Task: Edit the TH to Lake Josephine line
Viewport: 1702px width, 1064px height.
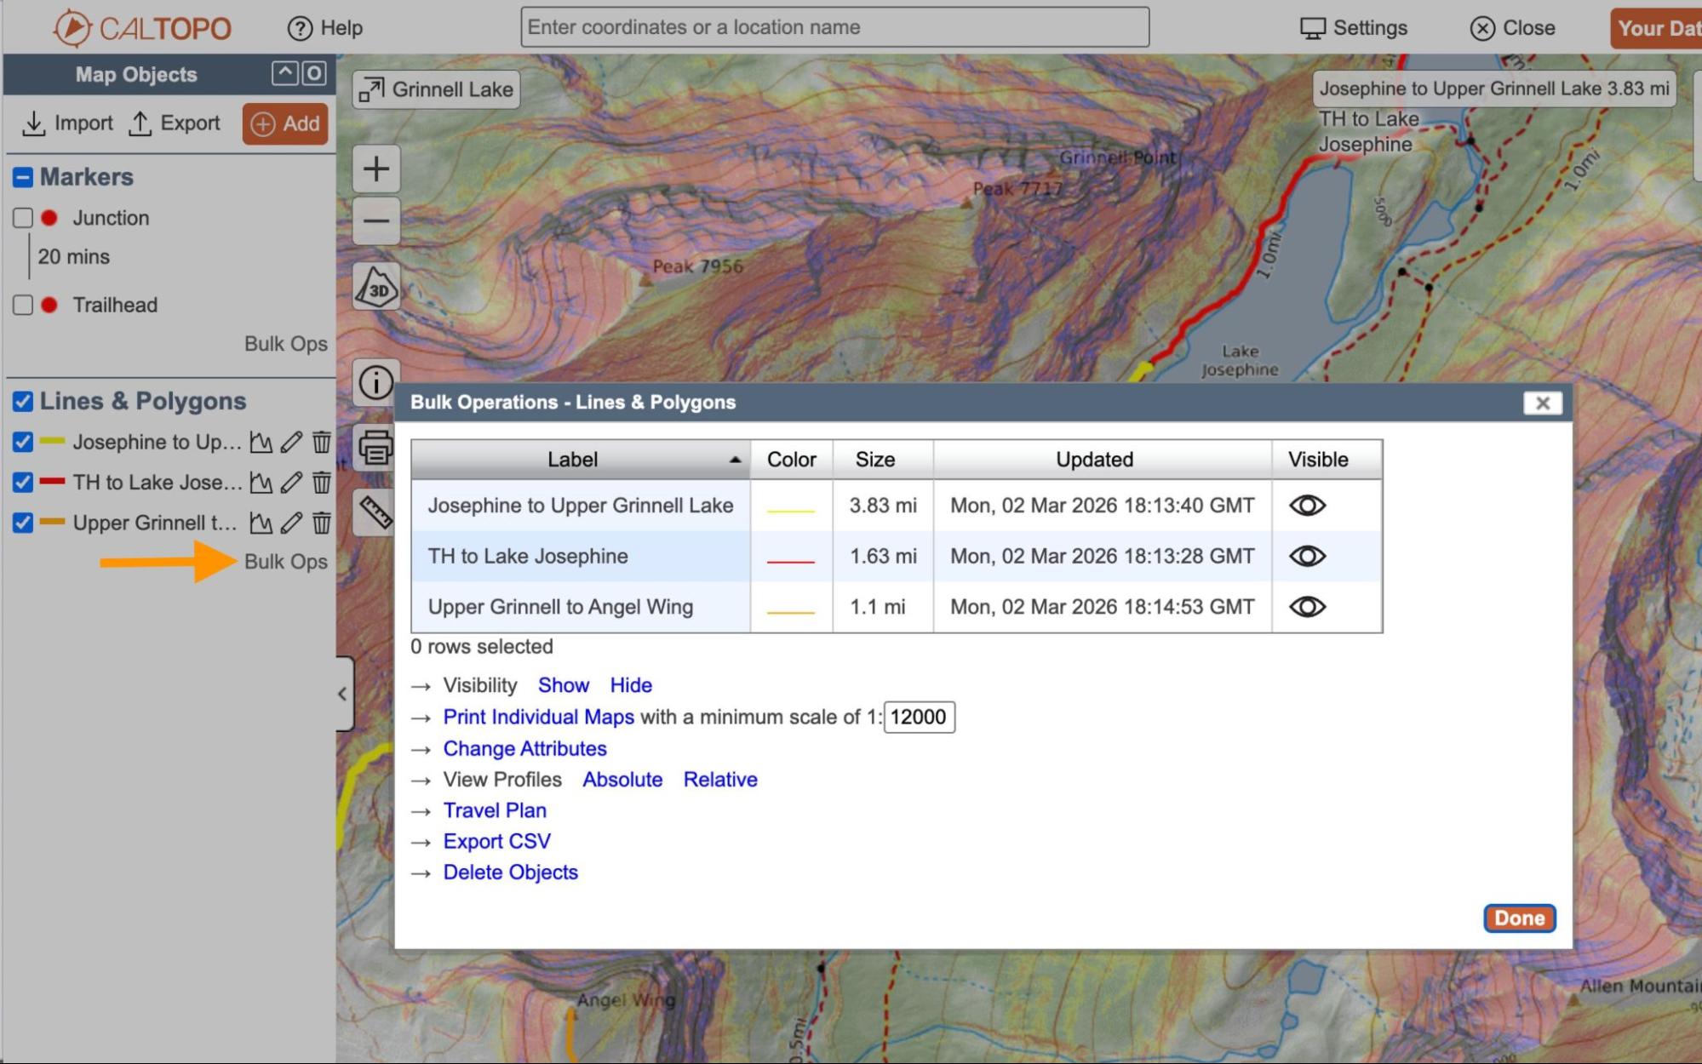Action: (x=291, y=483)
